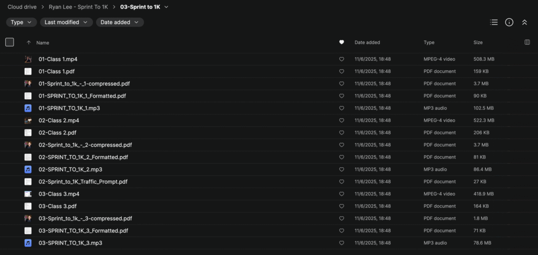The height and width of the screenshot is (255, 538).
Task: Open the info panel icon
Action: point(509,22)
